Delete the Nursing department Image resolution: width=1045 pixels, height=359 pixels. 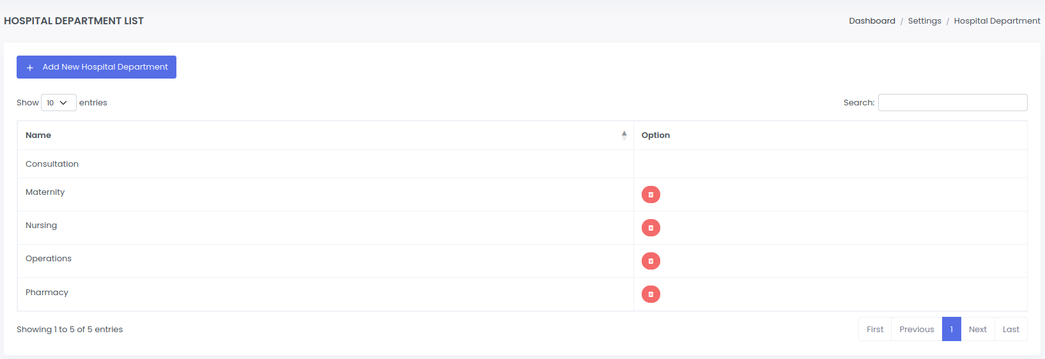(x=651, y=228)
